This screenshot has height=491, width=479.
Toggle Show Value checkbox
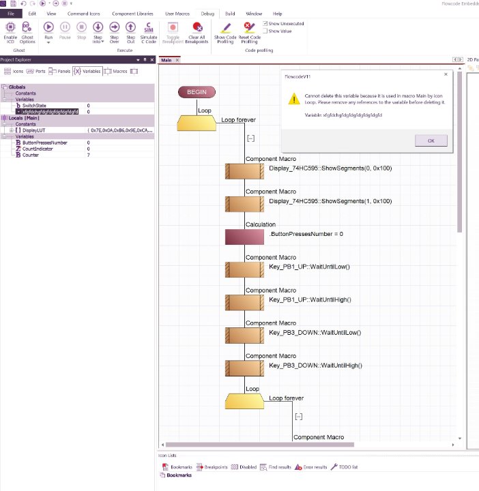tap(265, 31)
